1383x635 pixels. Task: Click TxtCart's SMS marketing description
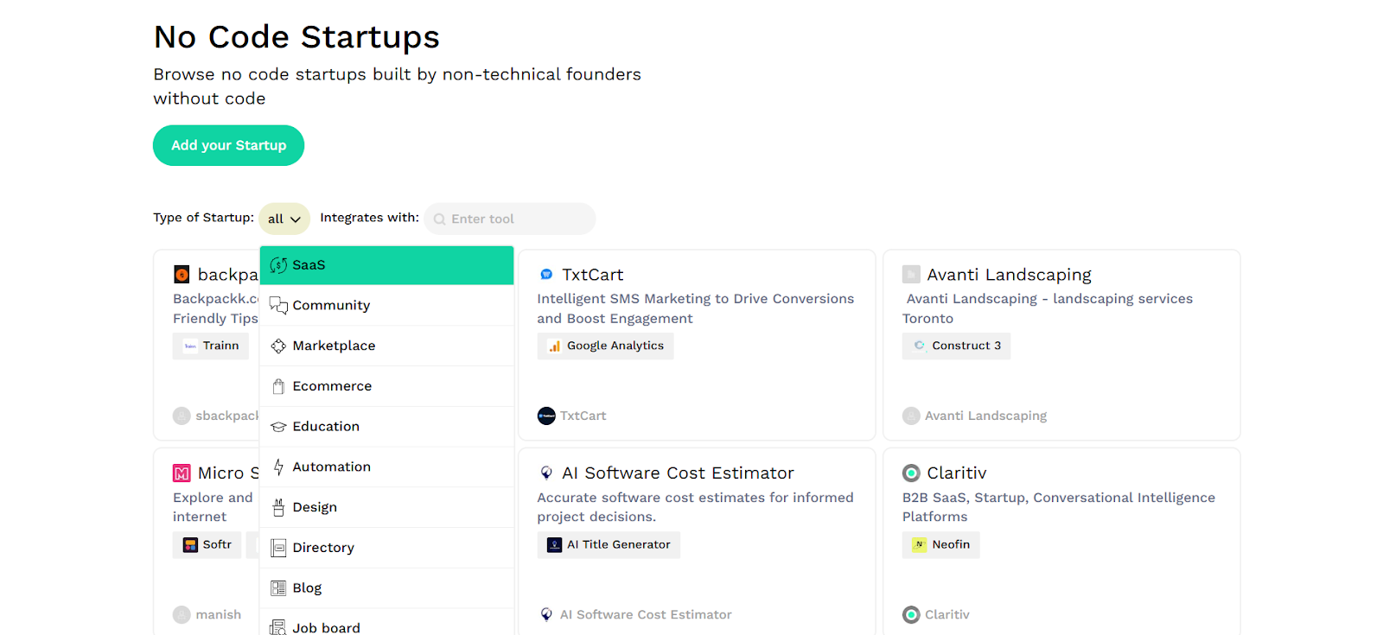tap(695, 308)
